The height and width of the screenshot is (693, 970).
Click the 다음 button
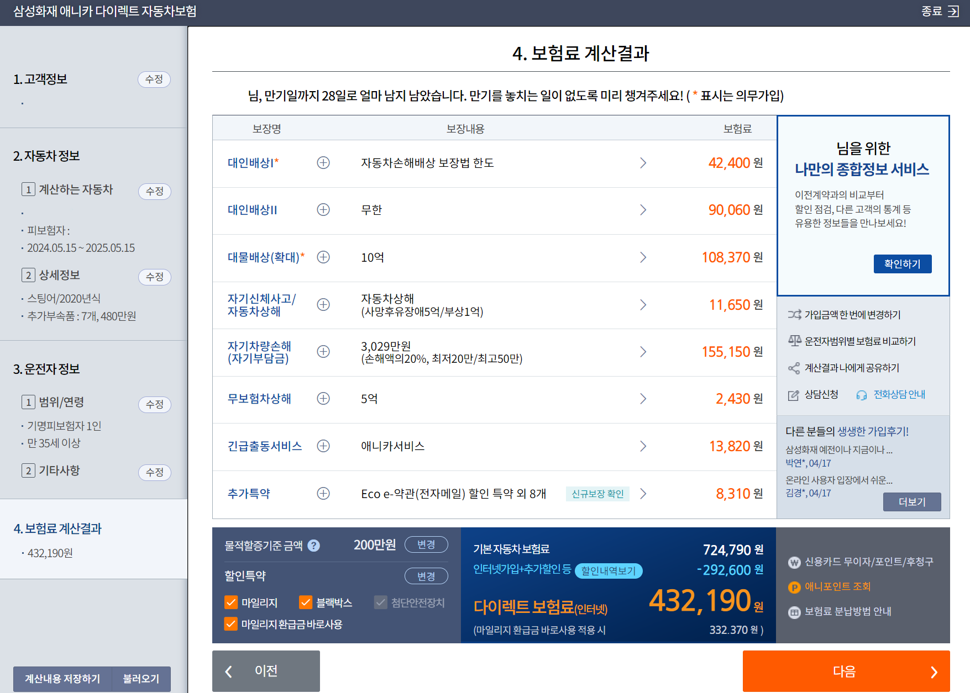coord(846,671)
